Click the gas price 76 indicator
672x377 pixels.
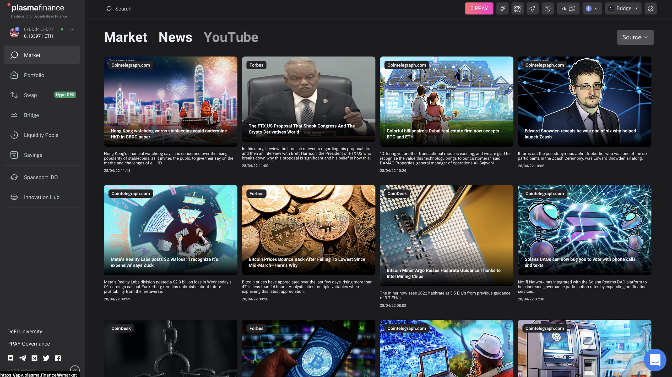tap(568, 9)
